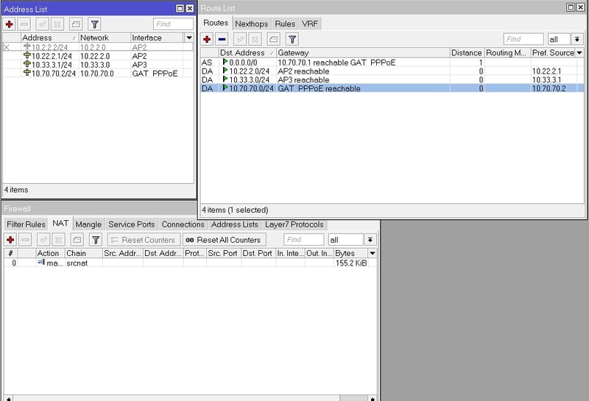589x401 pixels.
Task: Open Address Lists tab
Action: coord(234,224)
